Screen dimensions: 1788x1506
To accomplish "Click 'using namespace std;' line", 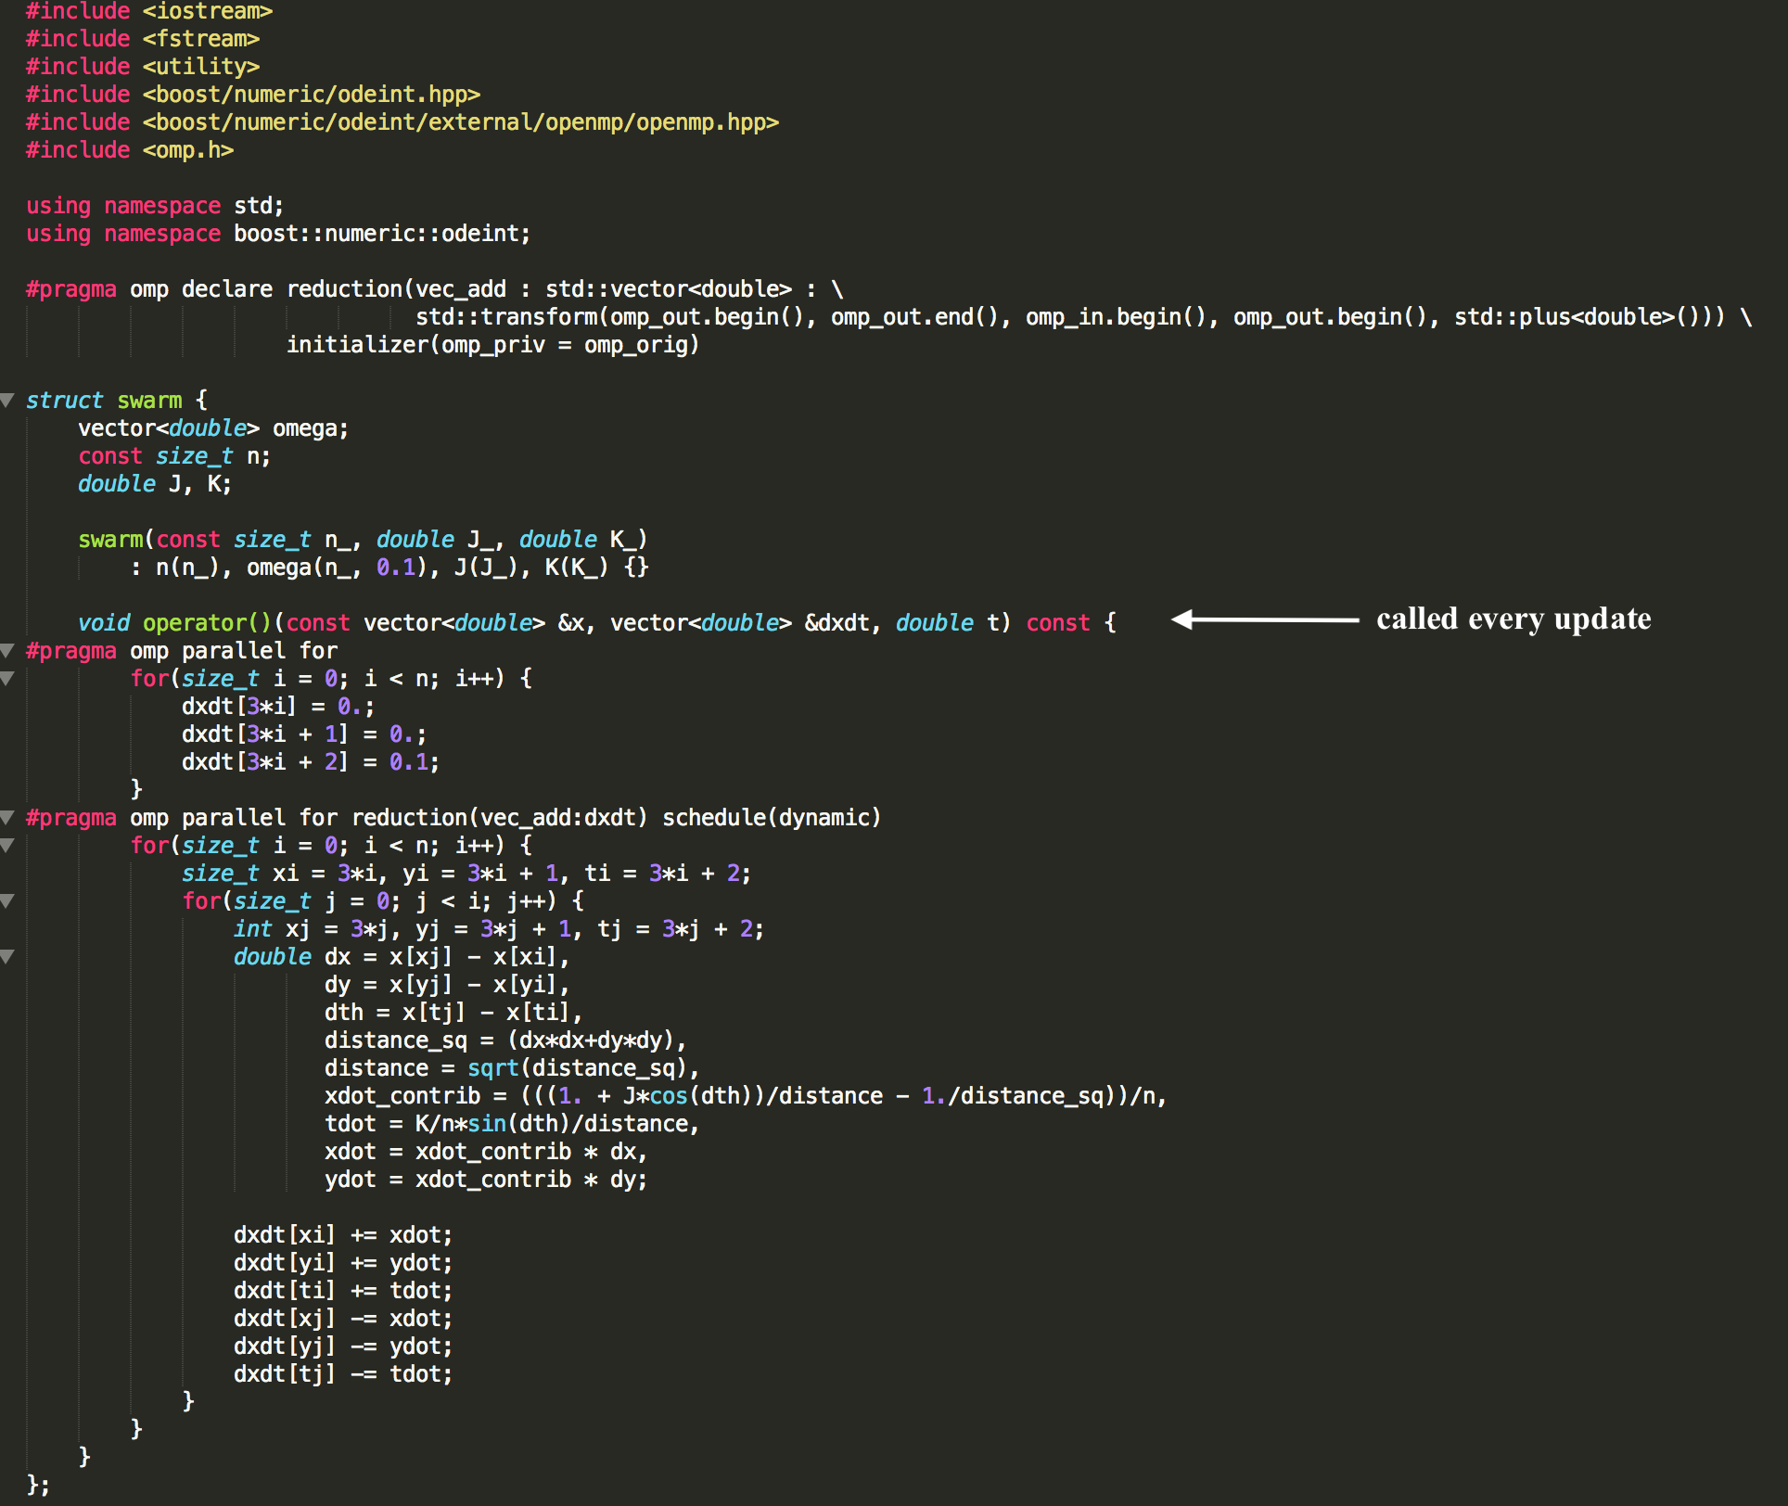I will pos(154,206).
